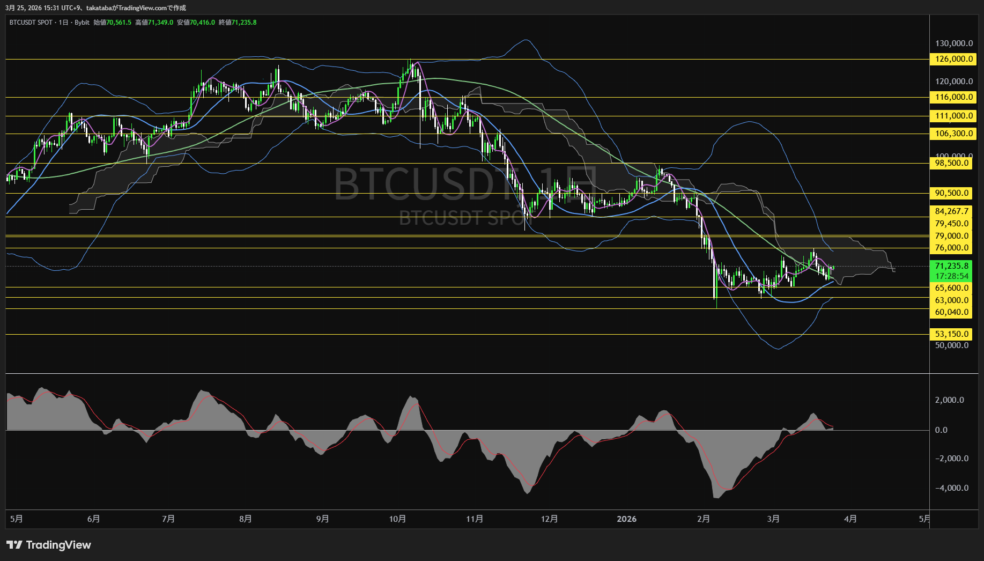The image size is (984, 561).
Task: Click the 2,000.0 indicator axis value
Action: 949,400
